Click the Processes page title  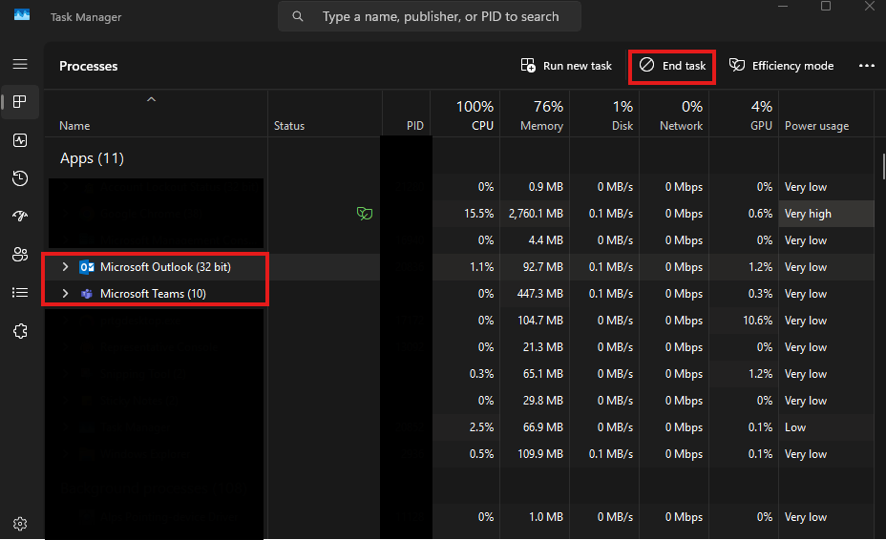click(x=88, y=66)
